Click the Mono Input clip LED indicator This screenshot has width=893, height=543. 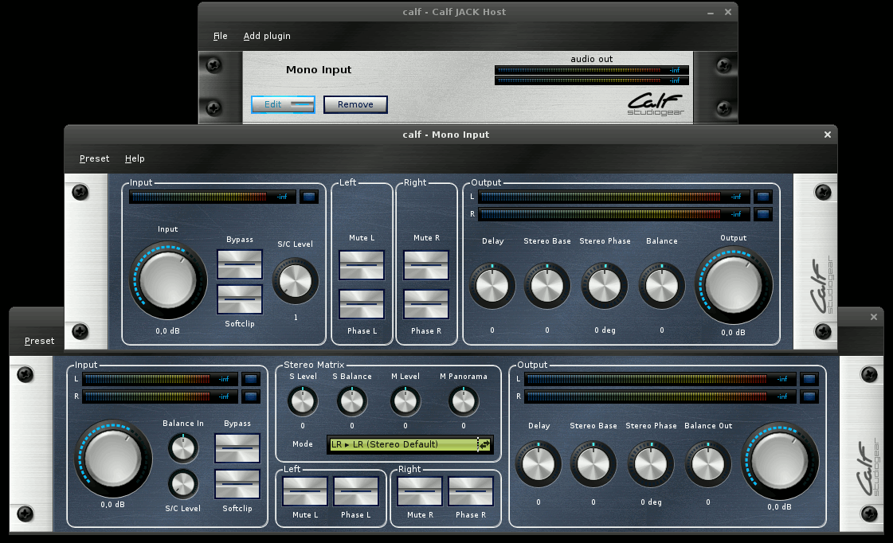pyautogui.click(x=308, y=197)
